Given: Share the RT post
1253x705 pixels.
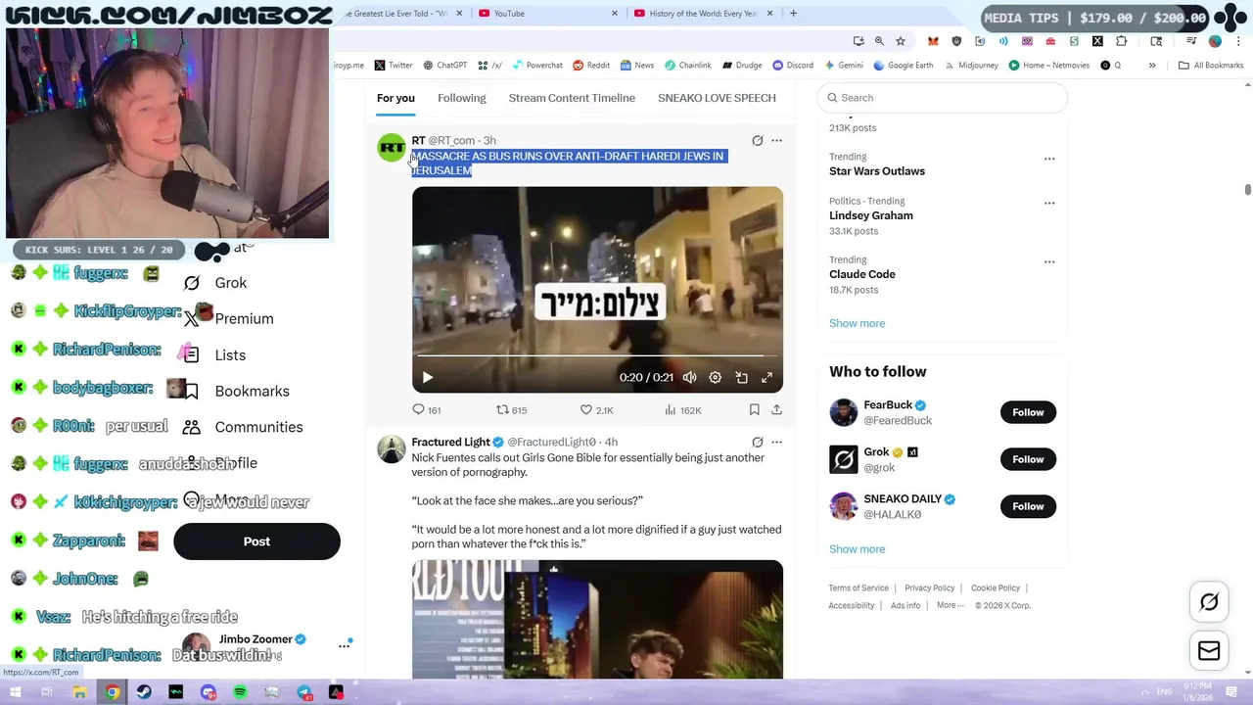Looking at the screenshot, I should pos(776,410).
